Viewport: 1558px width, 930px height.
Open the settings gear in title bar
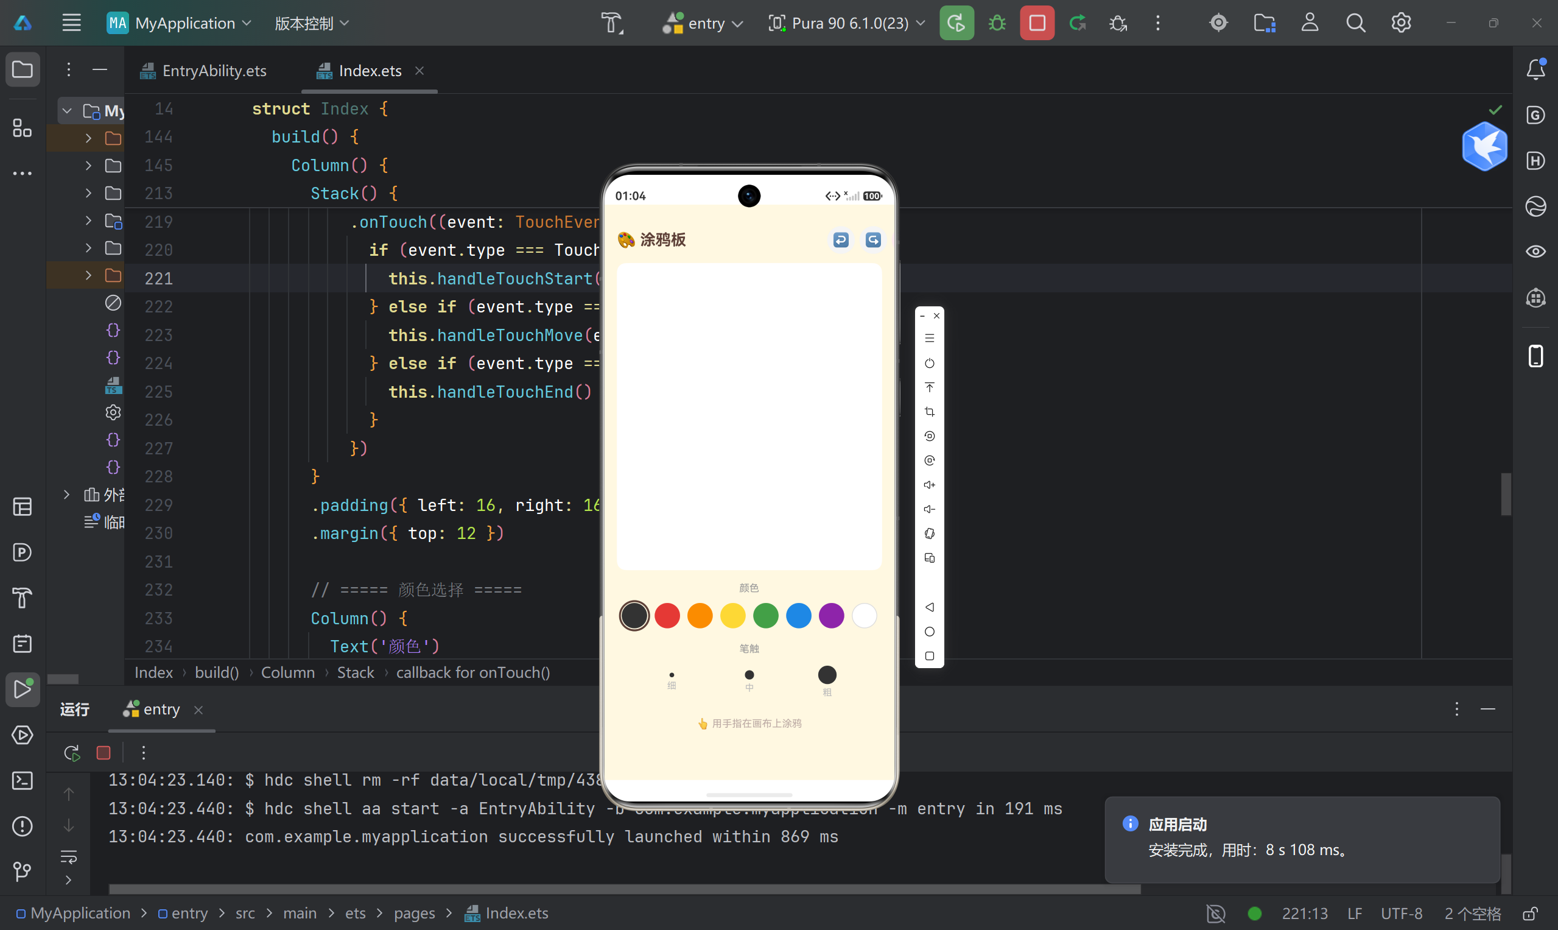1401,23
